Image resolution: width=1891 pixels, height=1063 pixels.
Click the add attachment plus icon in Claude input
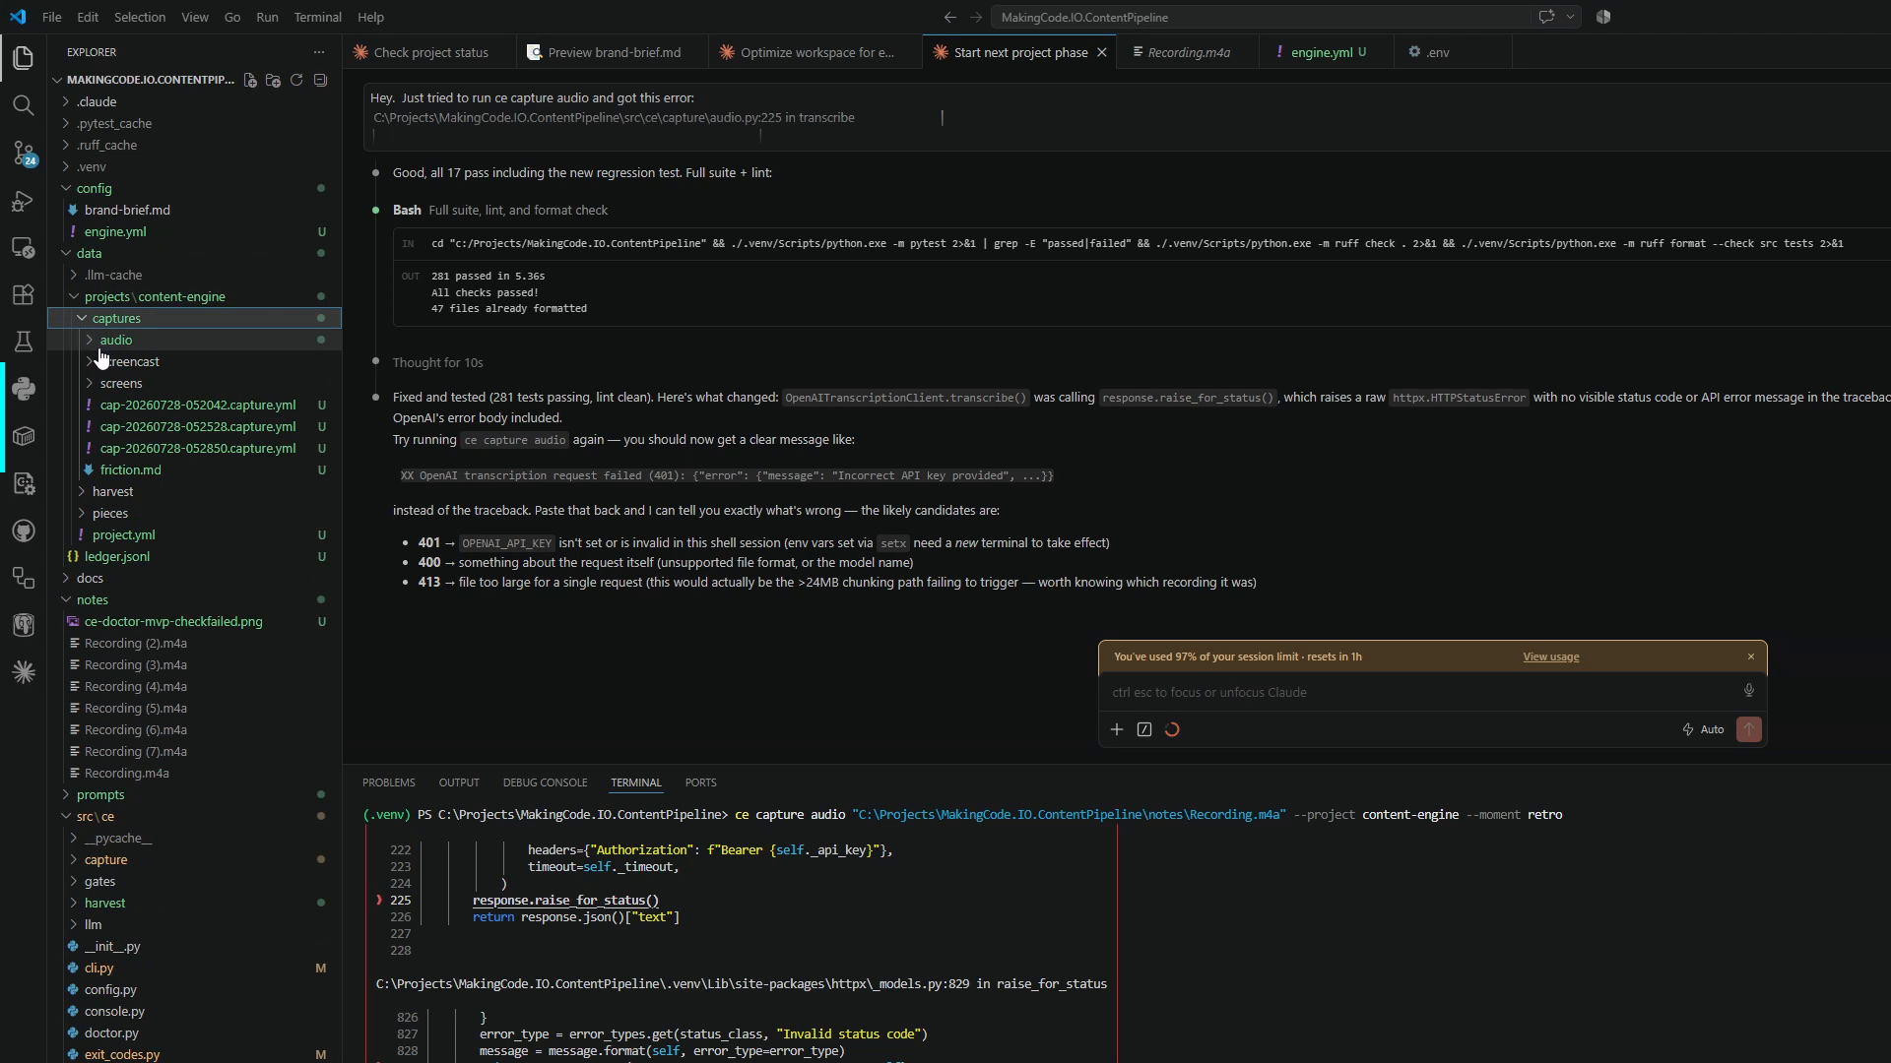(1117, 729)
